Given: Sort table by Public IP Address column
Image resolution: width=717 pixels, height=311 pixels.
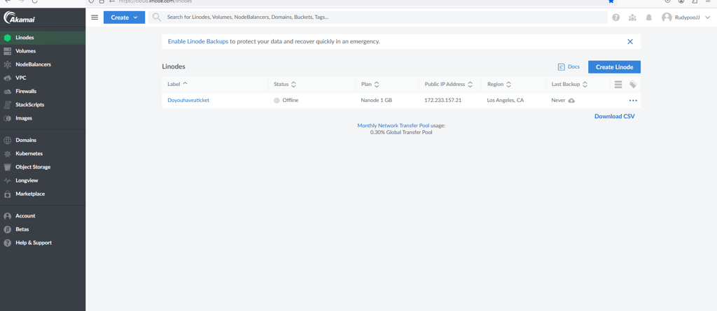Looking at the screenshot, I should 449,85.
